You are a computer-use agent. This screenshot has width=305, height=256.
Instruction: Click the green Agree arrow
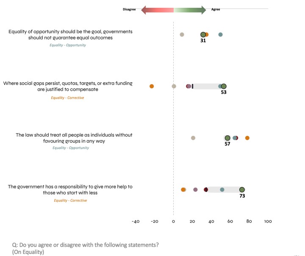(190, 10)
